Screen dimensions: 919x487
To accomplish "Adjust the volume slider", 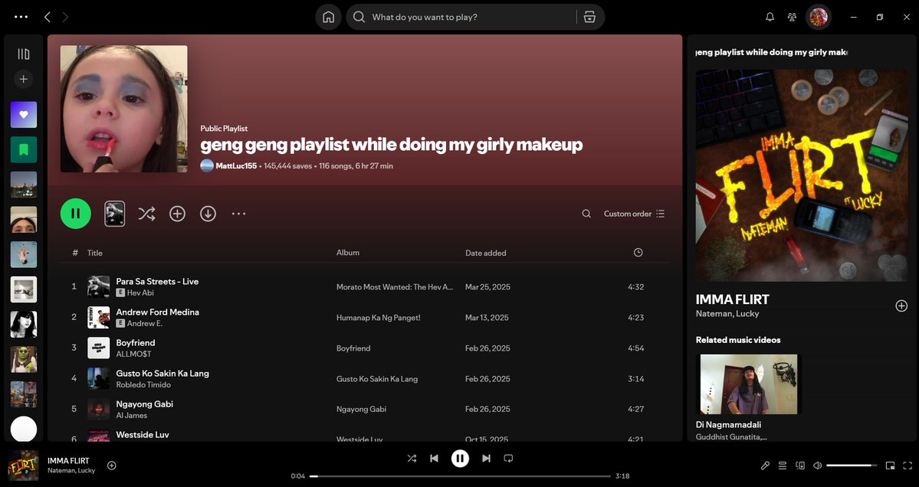I will 852,466.
